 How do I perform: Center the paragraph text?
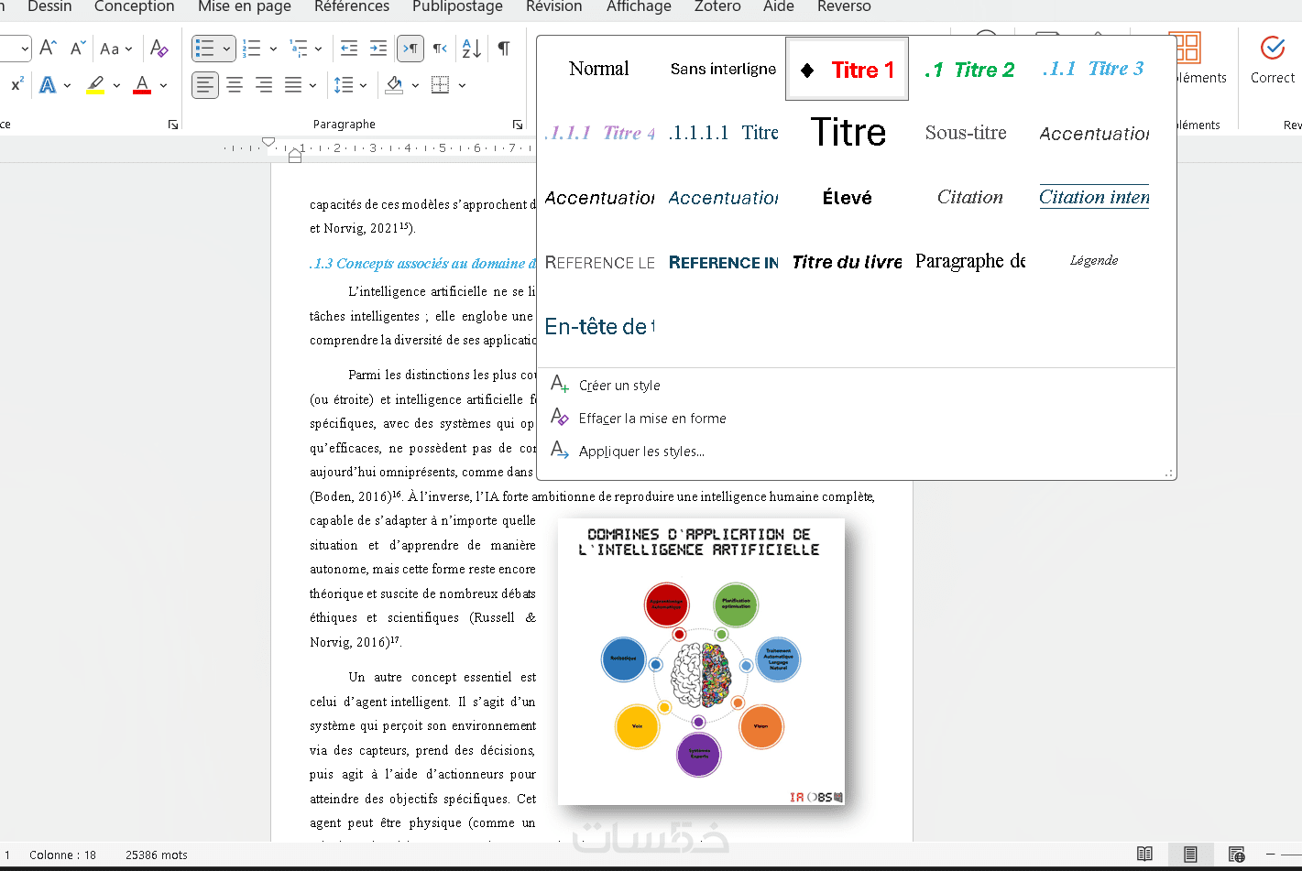(235, 85)
